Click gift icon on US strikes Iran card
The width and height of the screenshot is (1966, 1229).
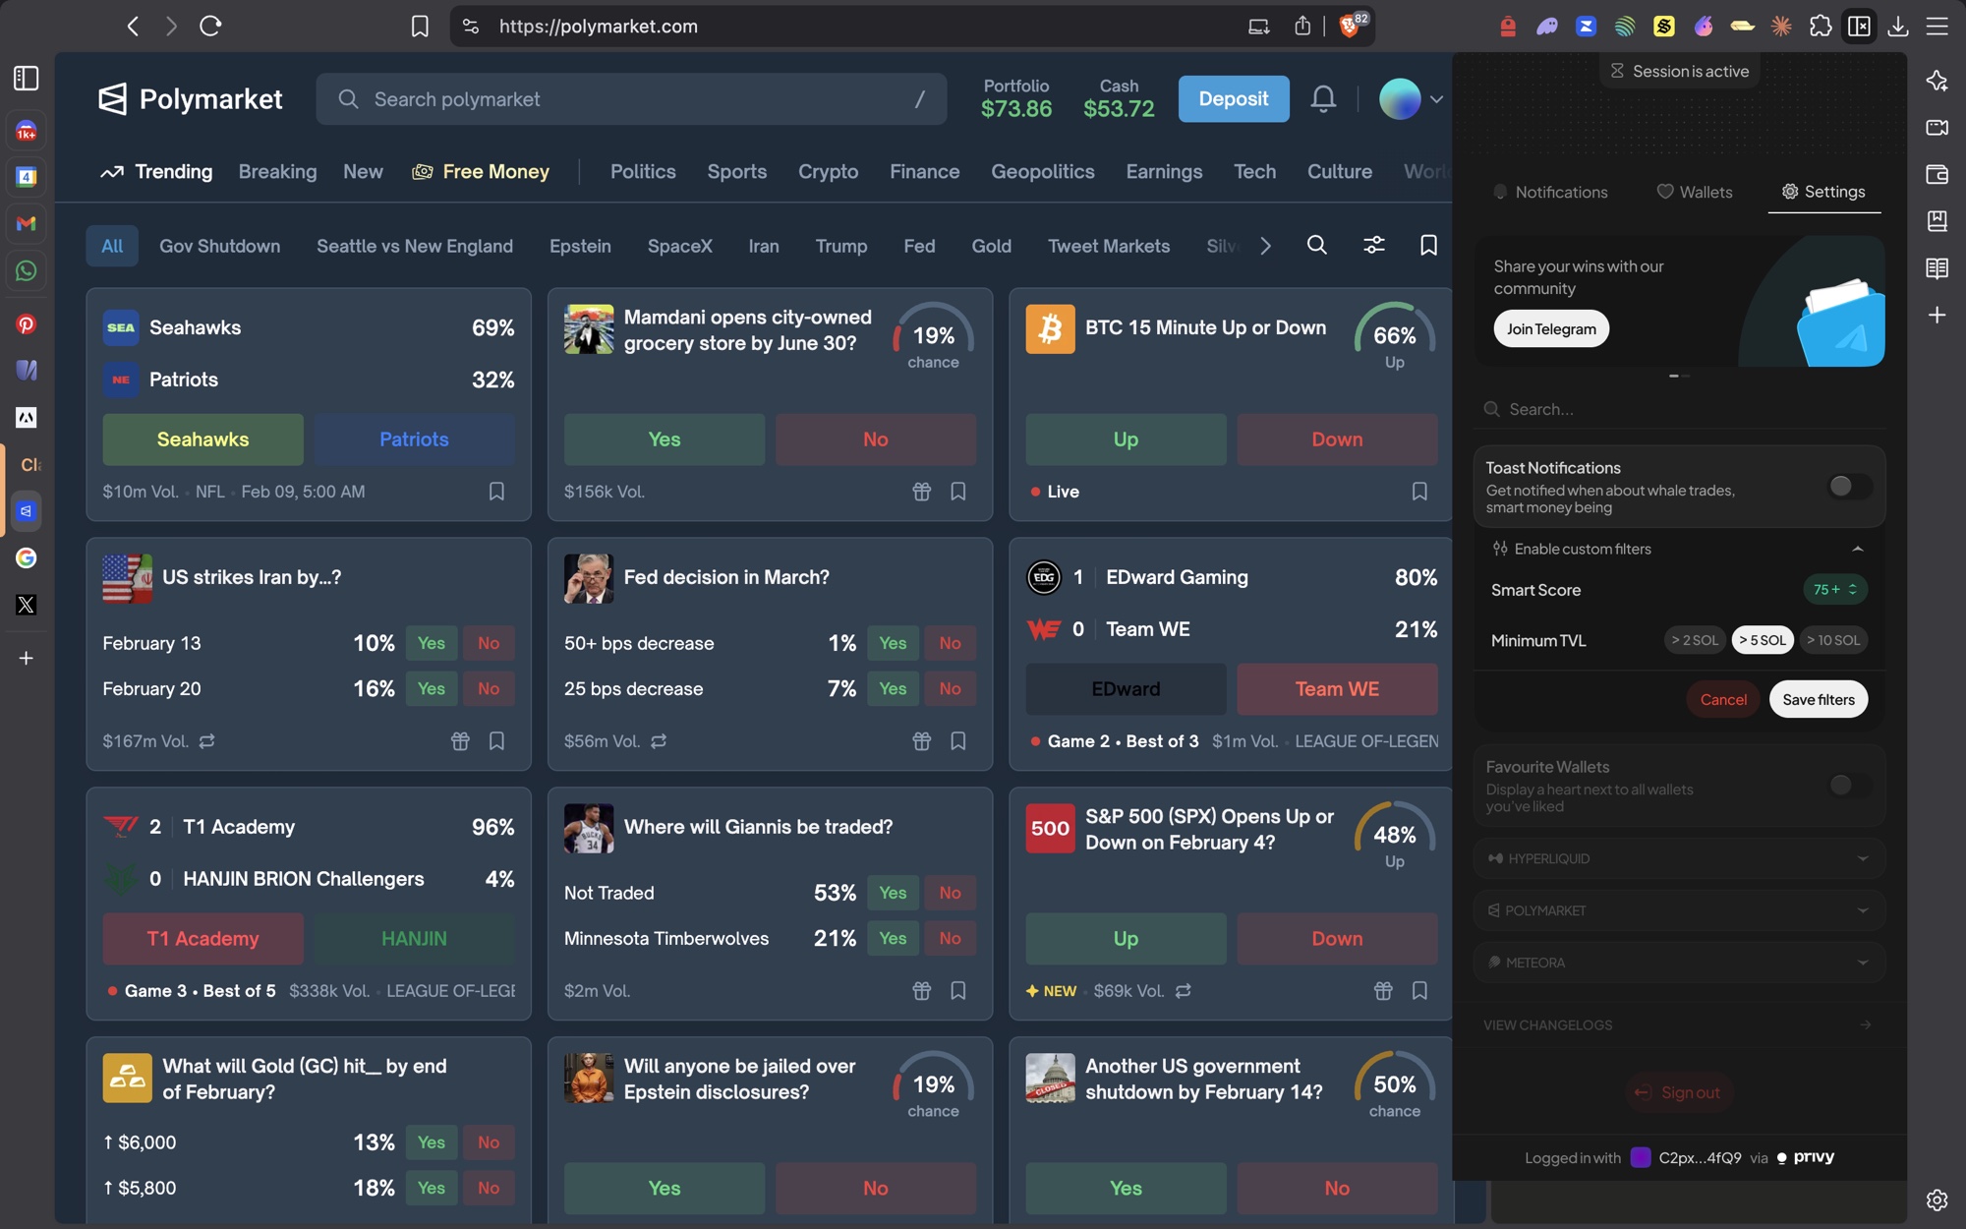point(460,740)
